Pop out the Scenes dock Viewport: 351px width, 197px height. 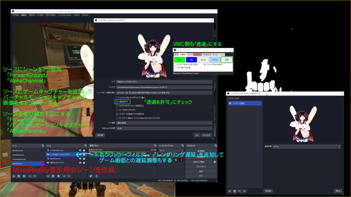point(43,145)
